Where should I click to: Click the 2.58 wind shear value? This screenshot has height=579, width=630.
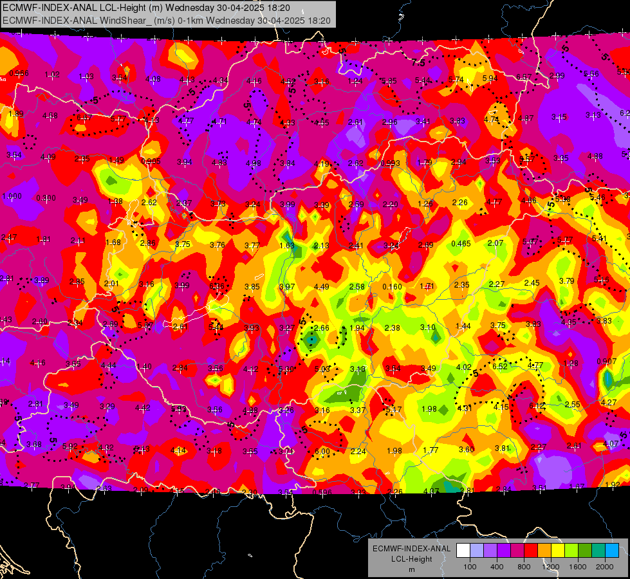pos(357,286)
